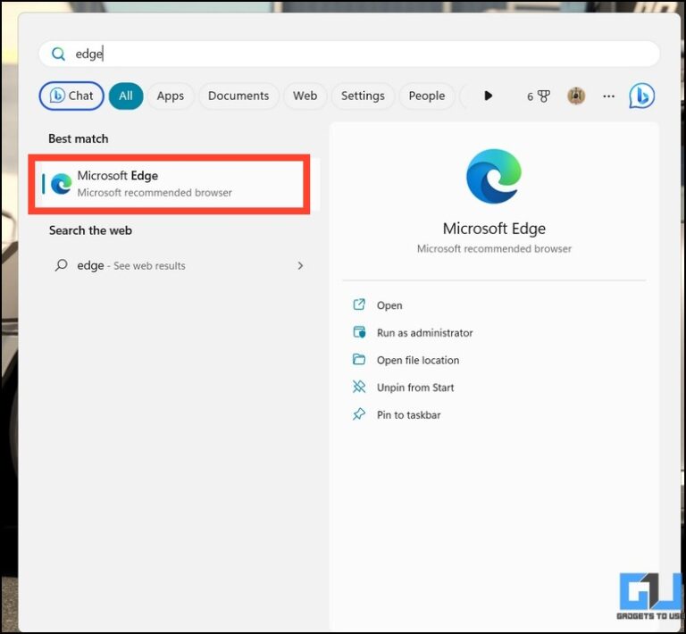Screen dimensions: 686x634
Task: Open the three-dot options menu
Action: 608,96
